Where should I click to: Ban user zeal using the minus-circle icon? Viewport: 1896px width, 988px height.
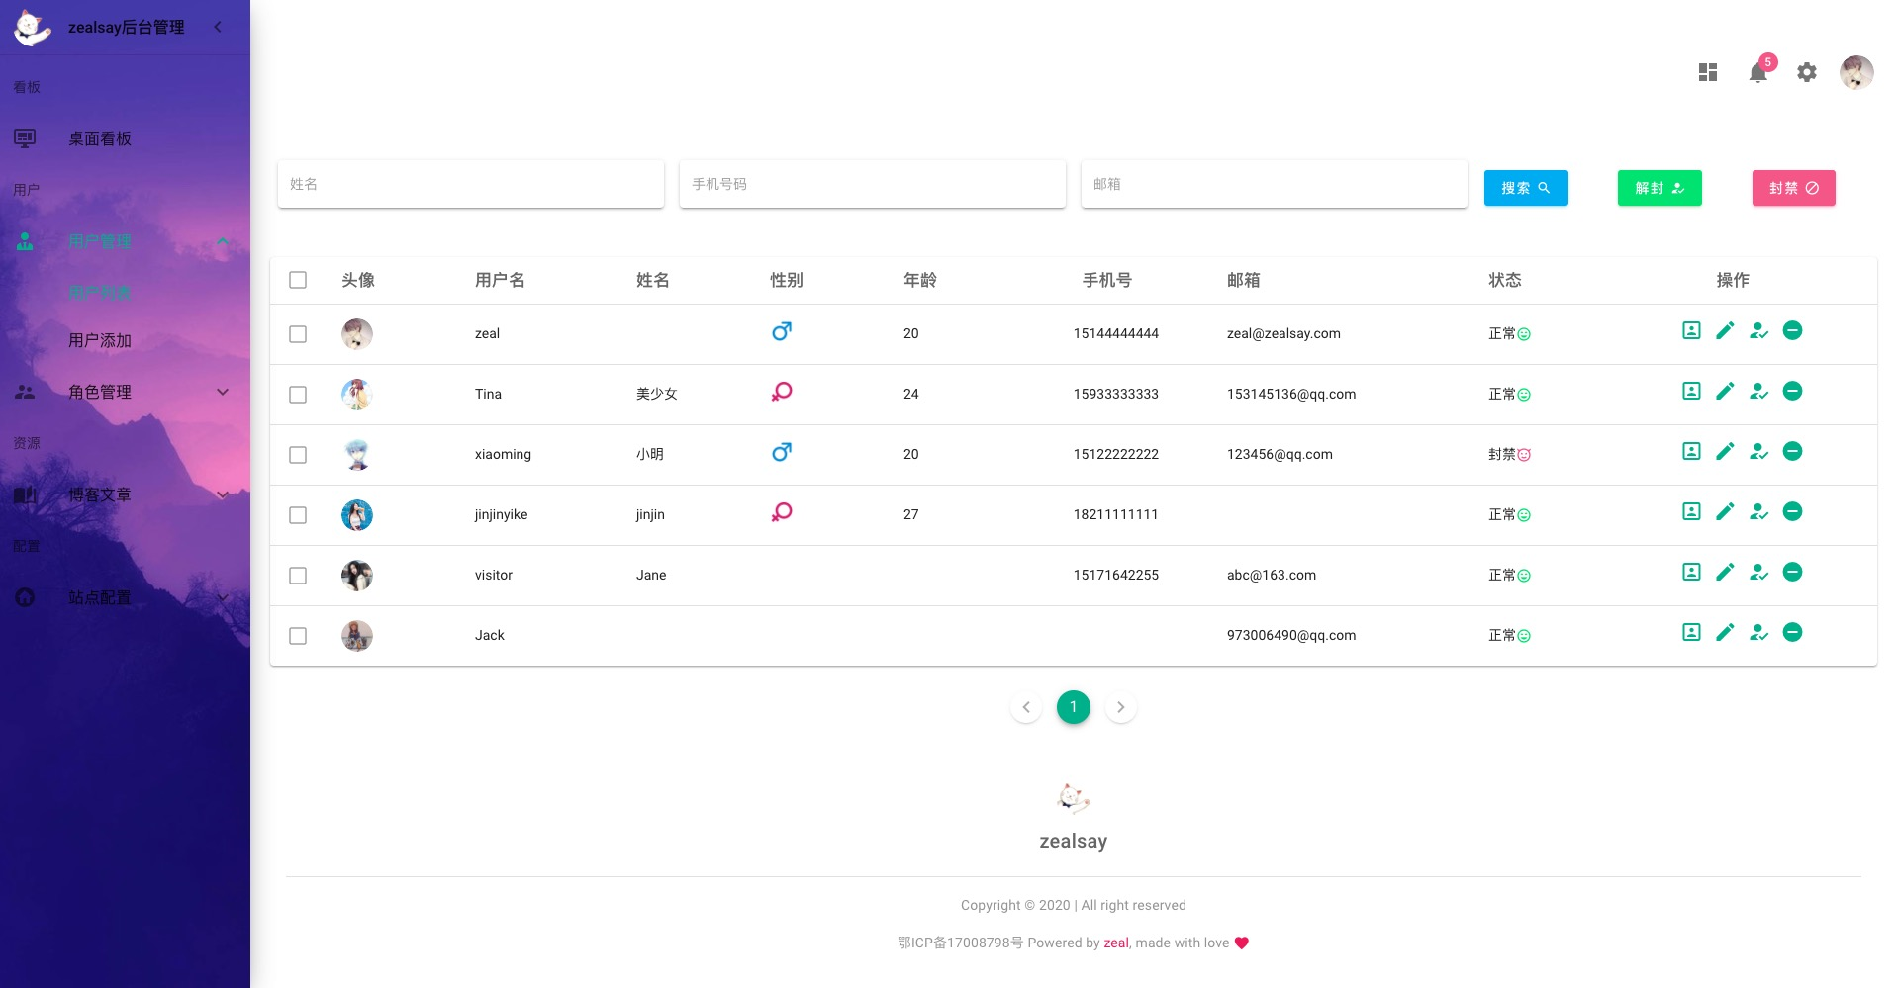(1792, 330)
